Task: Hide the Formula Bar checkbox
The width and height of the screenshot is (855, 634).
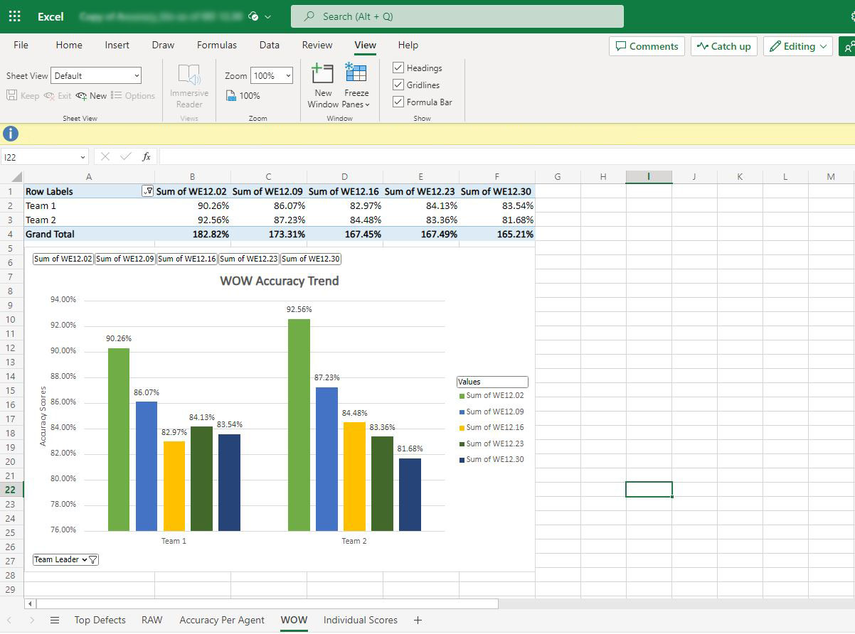Action: point(398,102)
